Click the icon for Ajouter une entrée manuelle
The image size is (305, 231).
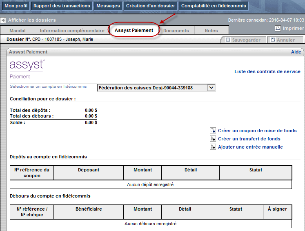tap(212, 147)
